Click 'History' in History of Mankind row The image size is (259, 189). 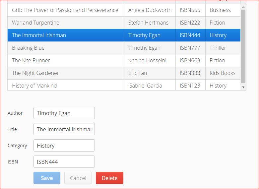coord(223,85)
